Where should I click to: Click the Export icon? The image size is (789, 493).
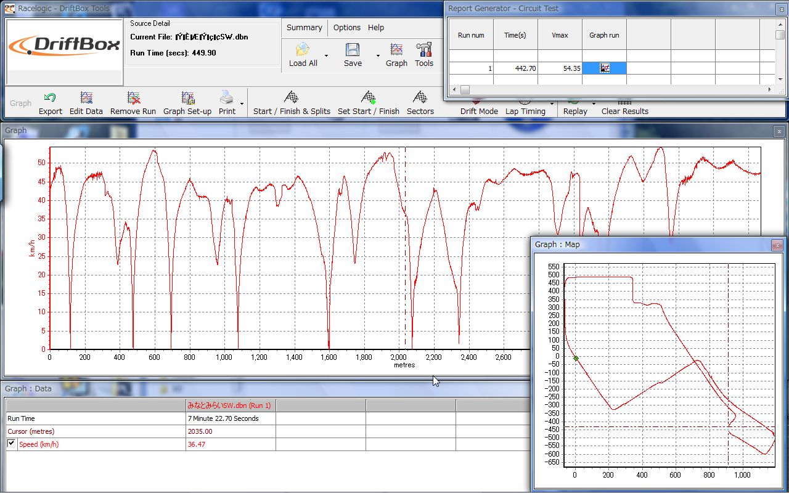50,98
